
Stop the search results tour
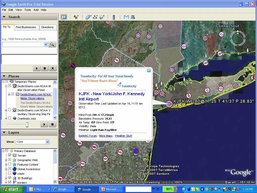(x=45, y=68)
